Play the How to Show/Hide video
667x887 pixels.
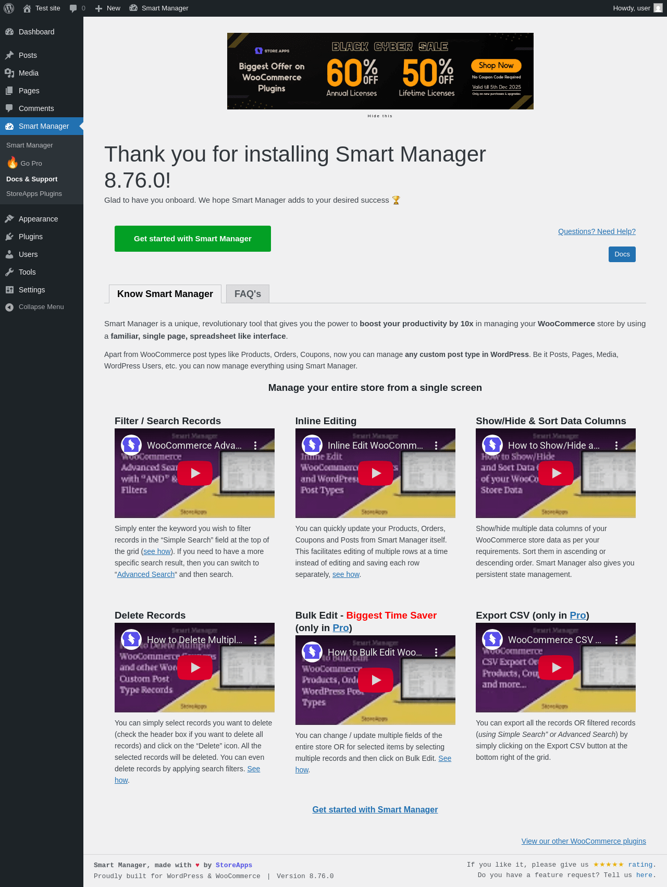[x=556, y=473]
